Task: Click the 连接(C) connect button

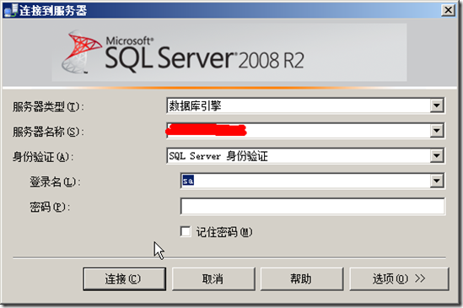Action: click(124, 278)
